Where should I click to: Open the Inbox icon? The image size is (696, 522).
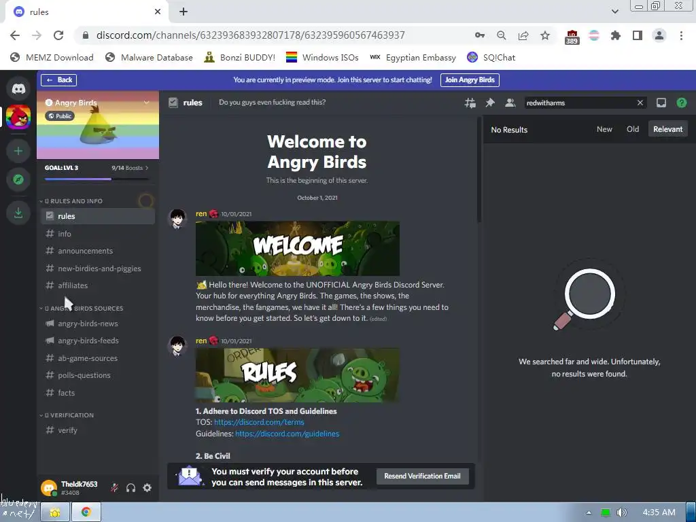click(661, 103)
